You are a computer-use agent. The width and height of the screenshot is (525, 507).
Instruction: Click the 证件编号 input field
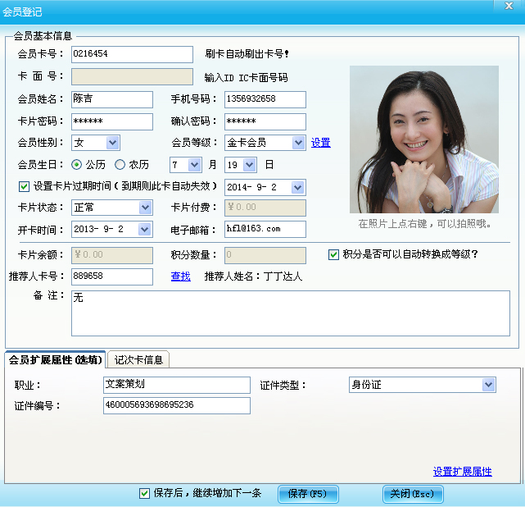point(176,406)
